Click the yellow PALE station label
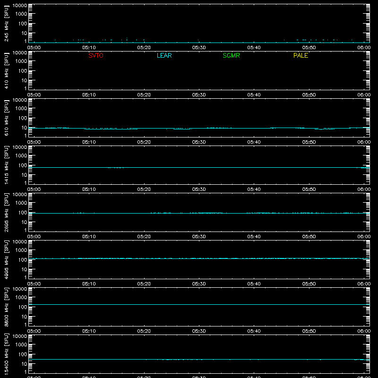 [301, 55]
